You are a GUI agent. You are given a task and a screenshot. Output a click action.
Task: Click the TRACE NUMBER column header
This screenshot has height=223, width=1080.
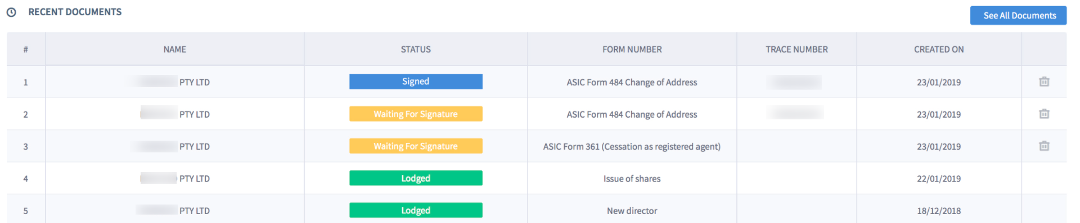pyautogui.click(x=796, y=49)
